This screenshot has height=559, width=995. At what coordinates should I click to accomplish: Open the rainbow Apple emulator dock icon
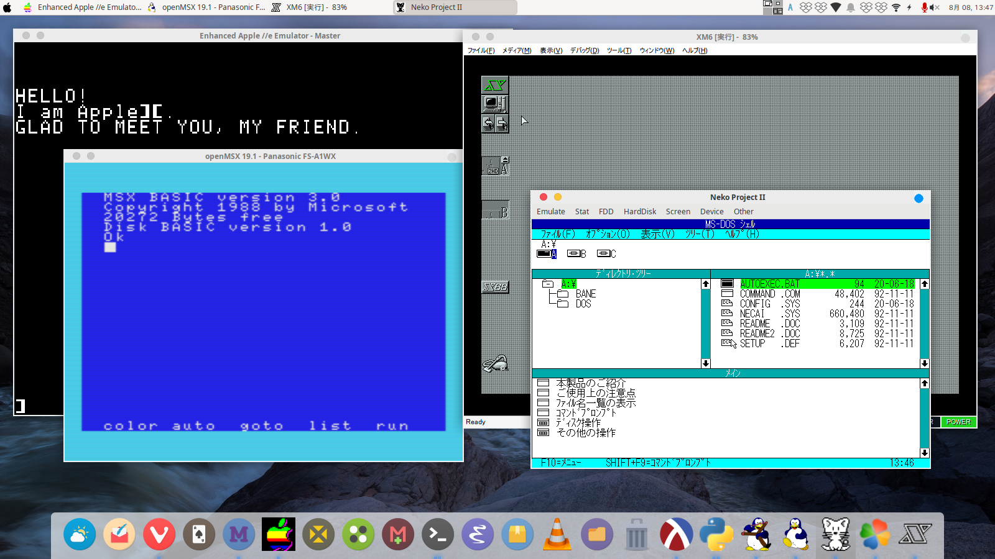click(279, 534)
